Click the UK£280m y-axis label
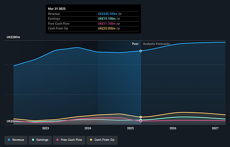This screenshot has height=147, width=230. (x=13, y=37)
